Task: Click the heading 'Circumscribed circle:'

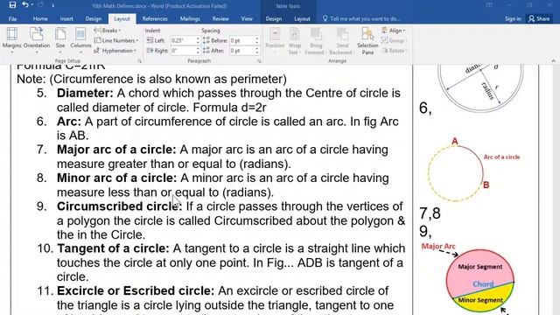Action: [119, 206]
